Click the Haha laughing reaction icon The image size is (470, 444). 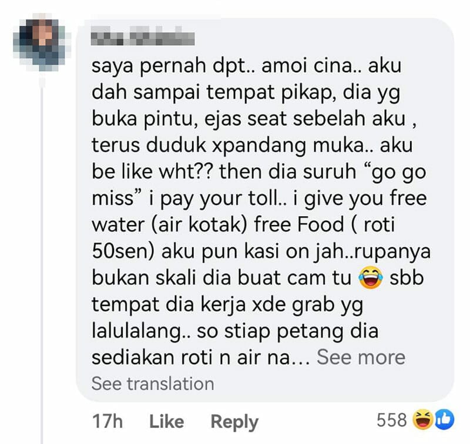[422, 420]
